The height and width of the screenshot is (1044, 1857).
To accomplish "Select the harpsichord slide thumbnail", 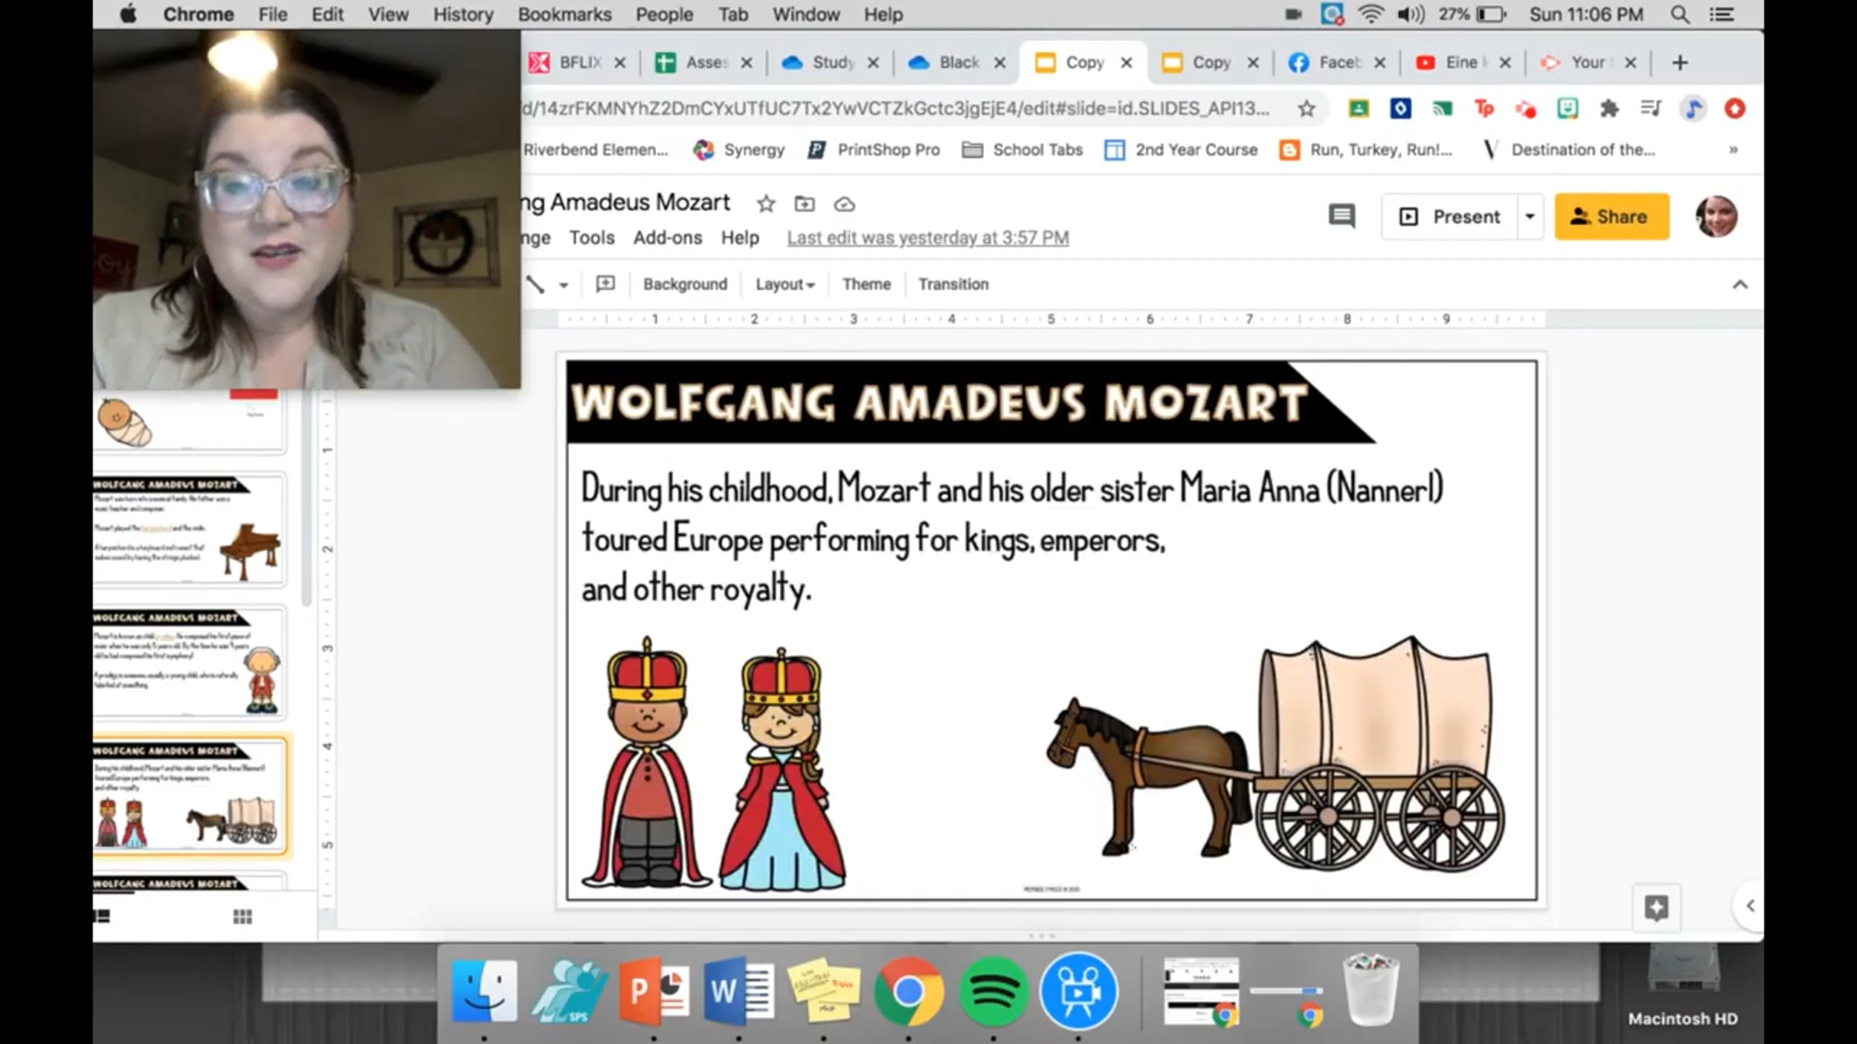I will point(189,531).
